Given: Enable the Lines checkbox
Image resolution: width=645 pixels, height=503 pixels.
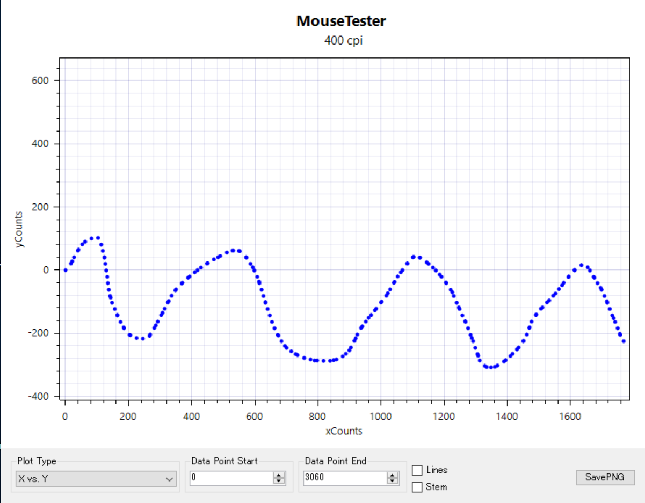Looking at the screenshot, I should pos(417,470).
